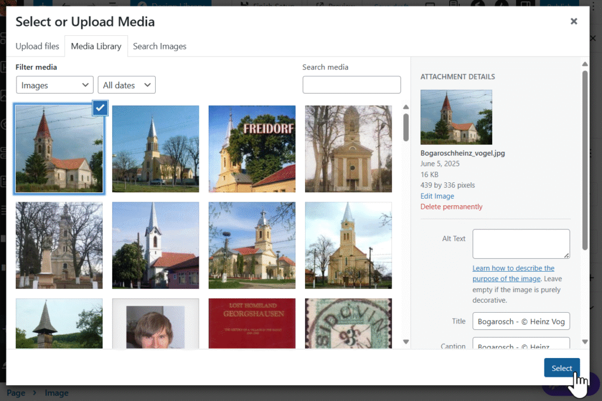Select the church with stork nest pole thumbnail

pos(252,245)
